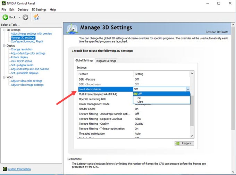Open Adjust desktop color settings
The image size is (236, 175).
[28, 53]
